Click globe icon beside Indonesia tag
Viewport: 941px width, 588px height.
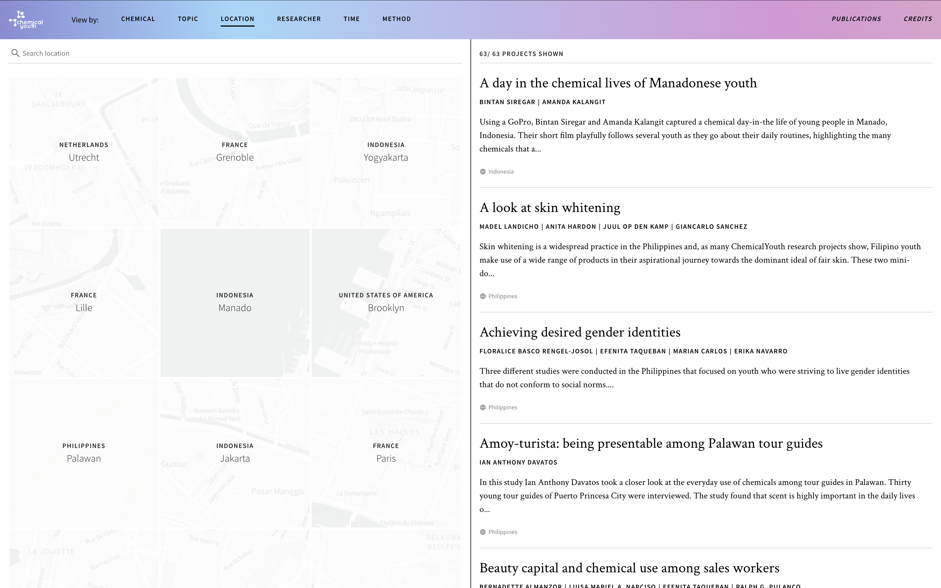483,171
